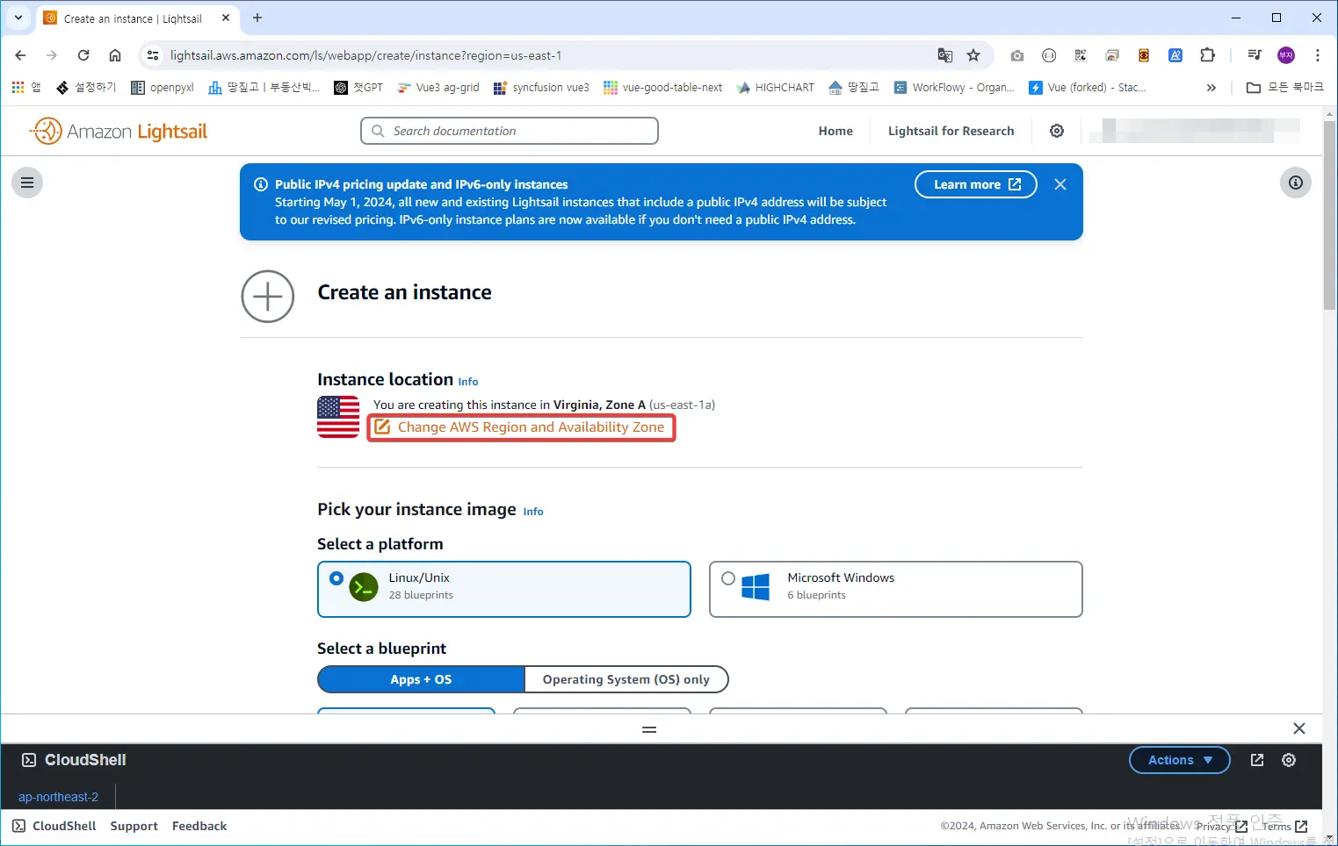Open the syncfusion vue3 bookmark
The height and width of the screenshot is (846, 1338).
coord(541,88)
